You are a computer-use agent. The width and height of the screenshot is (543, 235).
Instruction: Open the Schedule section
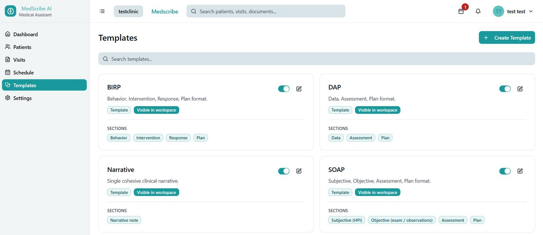pyautogui.click(x=44, y=73)
